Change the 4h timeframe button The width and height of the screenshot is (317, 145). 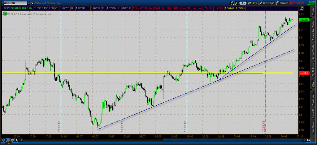pos(242,3)
